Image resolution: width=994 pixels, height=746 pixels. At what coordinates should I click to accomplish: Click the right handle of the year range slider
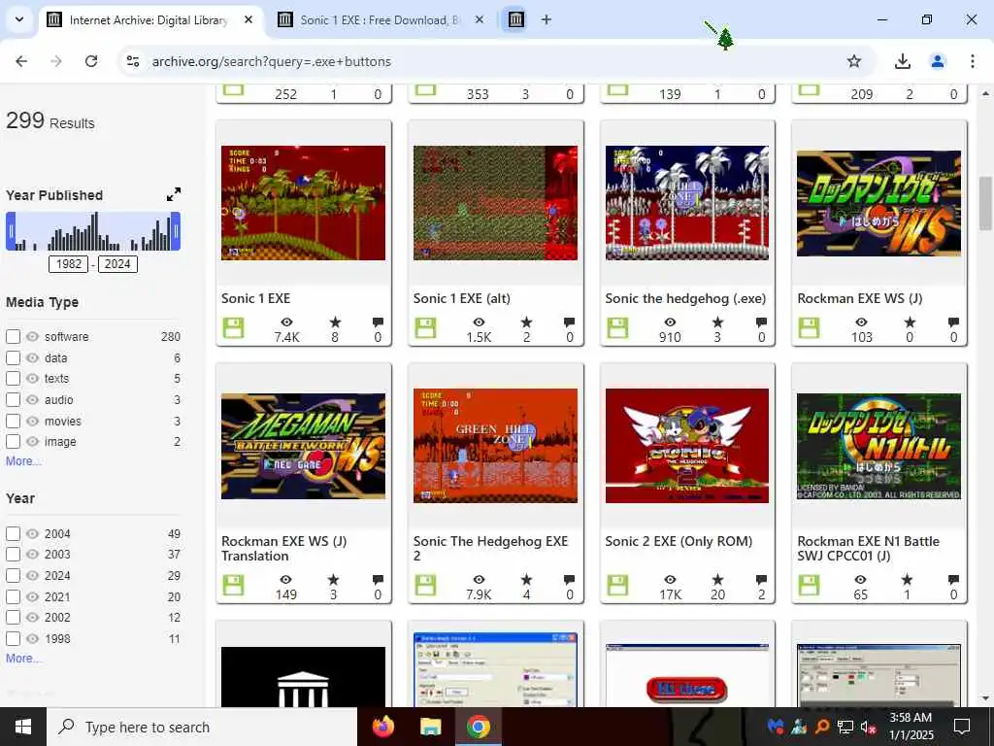pos(176,231)
